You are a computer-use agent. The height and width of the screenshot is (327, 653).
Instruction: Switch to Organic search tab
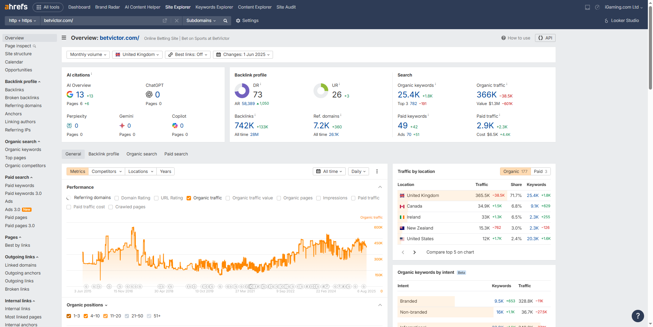[x=142, y=154]
